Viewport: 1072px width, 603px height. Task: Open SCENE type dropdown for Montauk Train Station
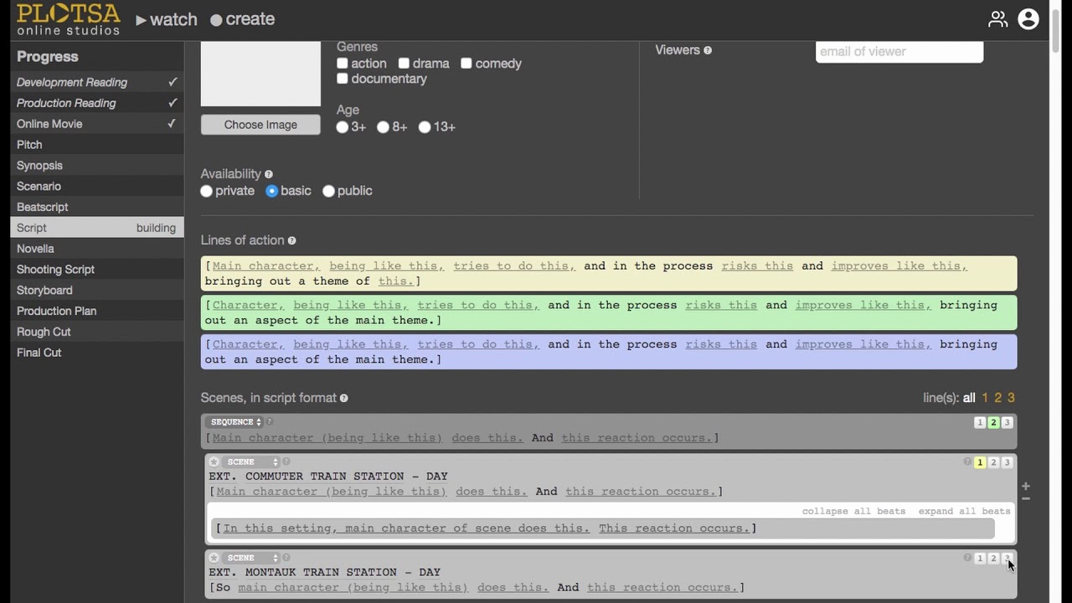coord(250,558)
